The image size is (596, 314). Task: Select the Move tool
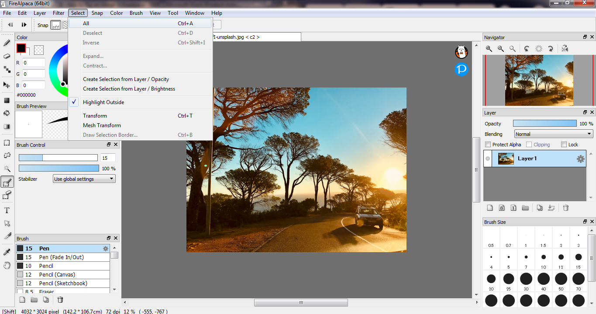tap(7, 85)
